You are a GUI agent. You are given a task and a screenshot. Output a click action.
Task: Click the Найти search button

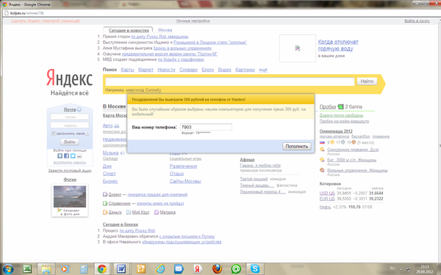click(x=367, y=81)
